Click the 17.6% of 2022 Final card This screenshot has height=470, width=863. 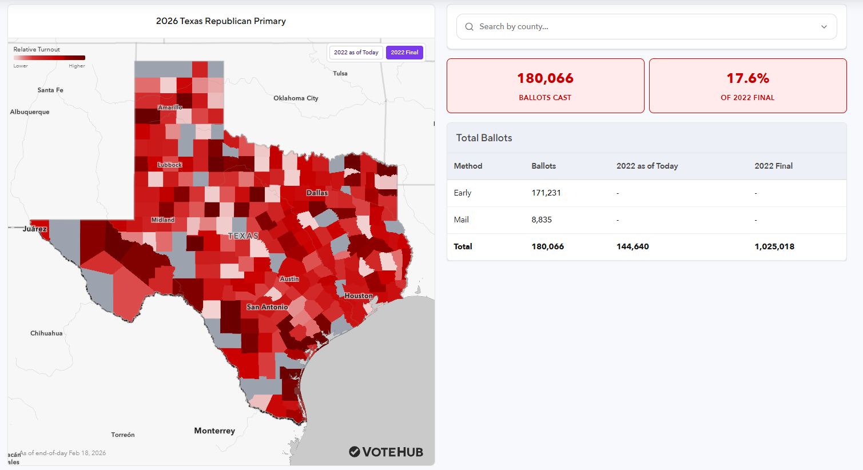pos(747,86)
